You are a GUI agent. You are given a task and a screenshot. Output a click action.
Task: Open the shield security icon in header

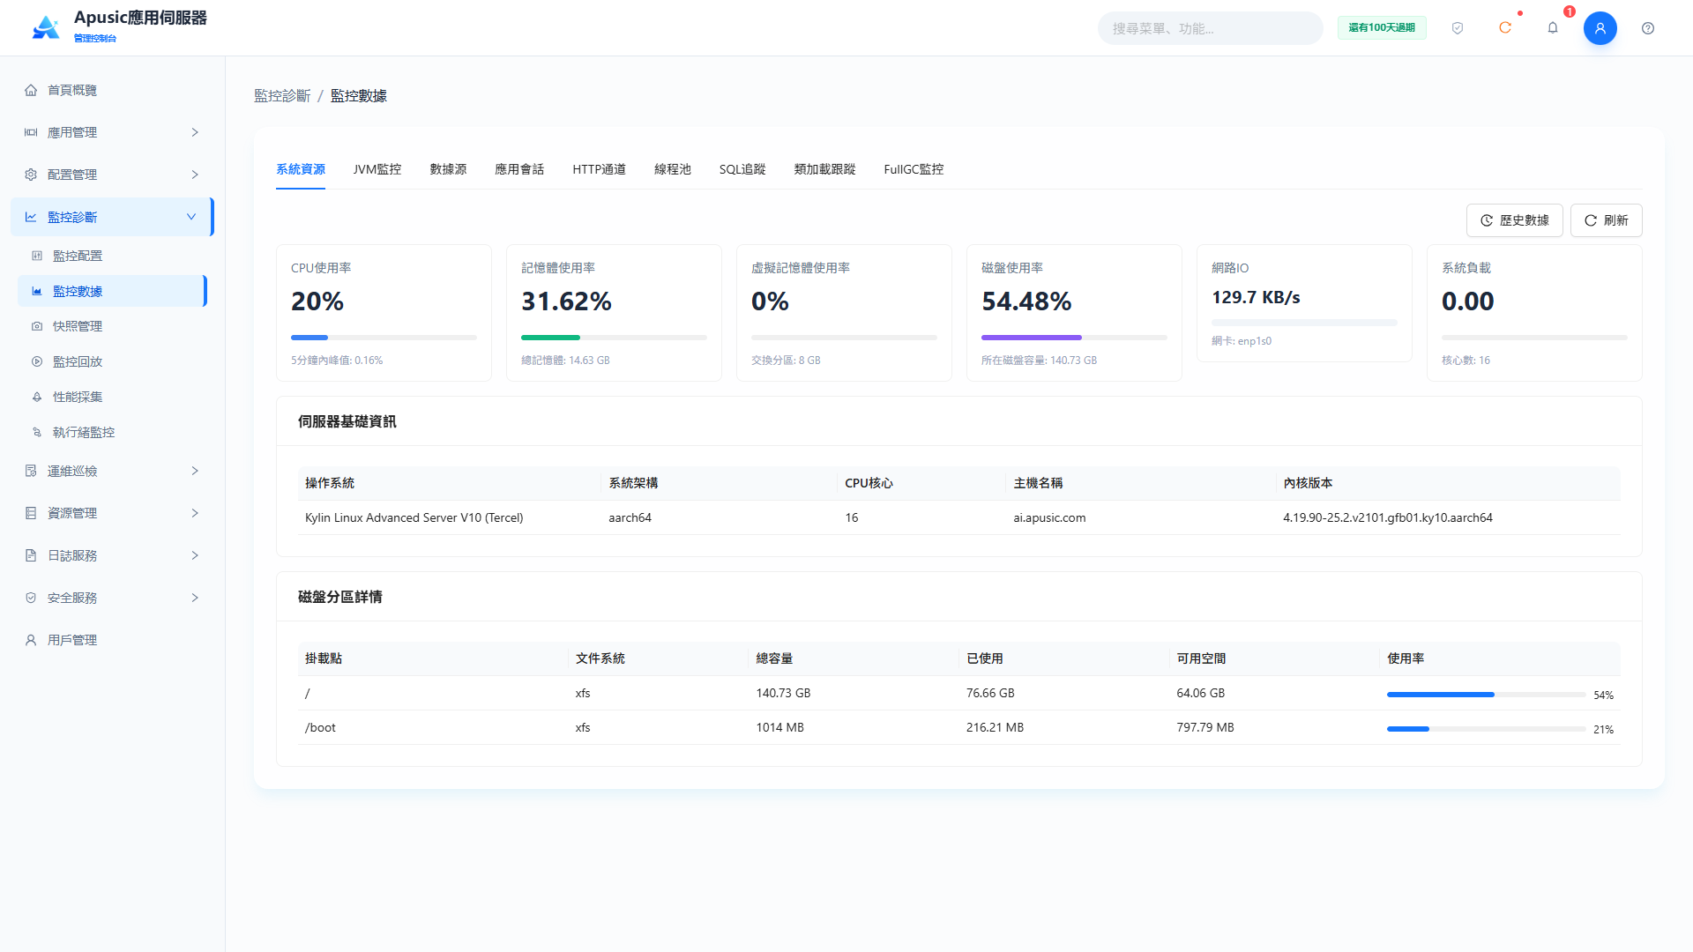1458,28
